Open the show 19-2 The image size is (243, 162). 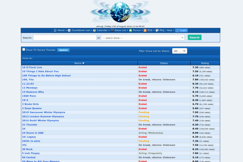point(25,100)
